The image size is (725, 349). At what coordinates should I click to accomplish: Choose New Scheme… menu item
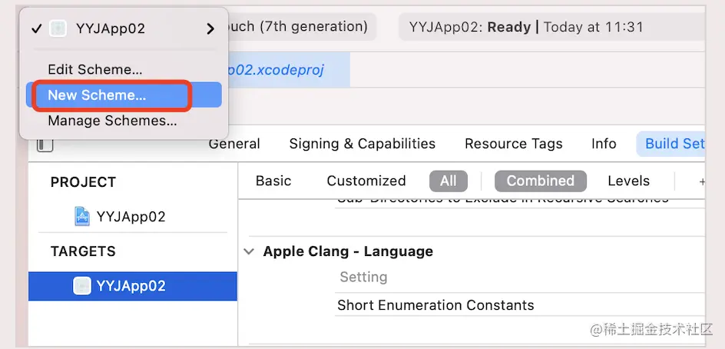[97, 95]
